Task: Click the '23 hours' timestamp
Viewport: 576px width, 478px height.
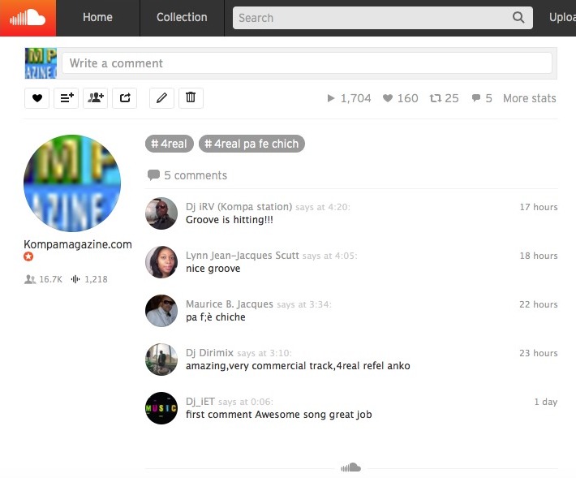Action: click(539, 353)
